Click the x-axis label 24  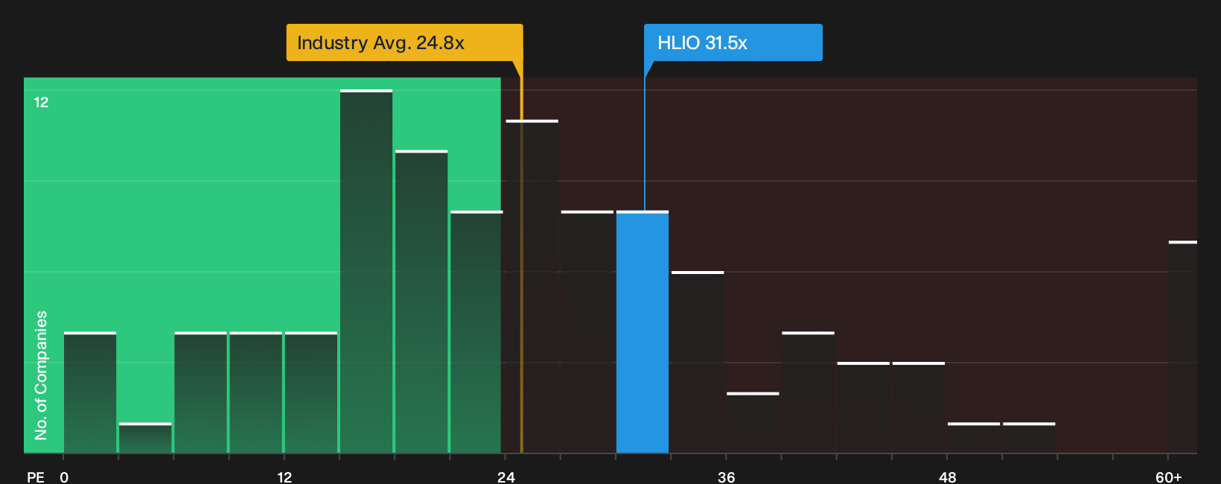[x=506, y=477]
